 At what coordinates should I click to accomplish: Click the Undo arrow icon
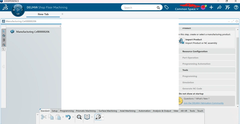click(x=68, y=117)
